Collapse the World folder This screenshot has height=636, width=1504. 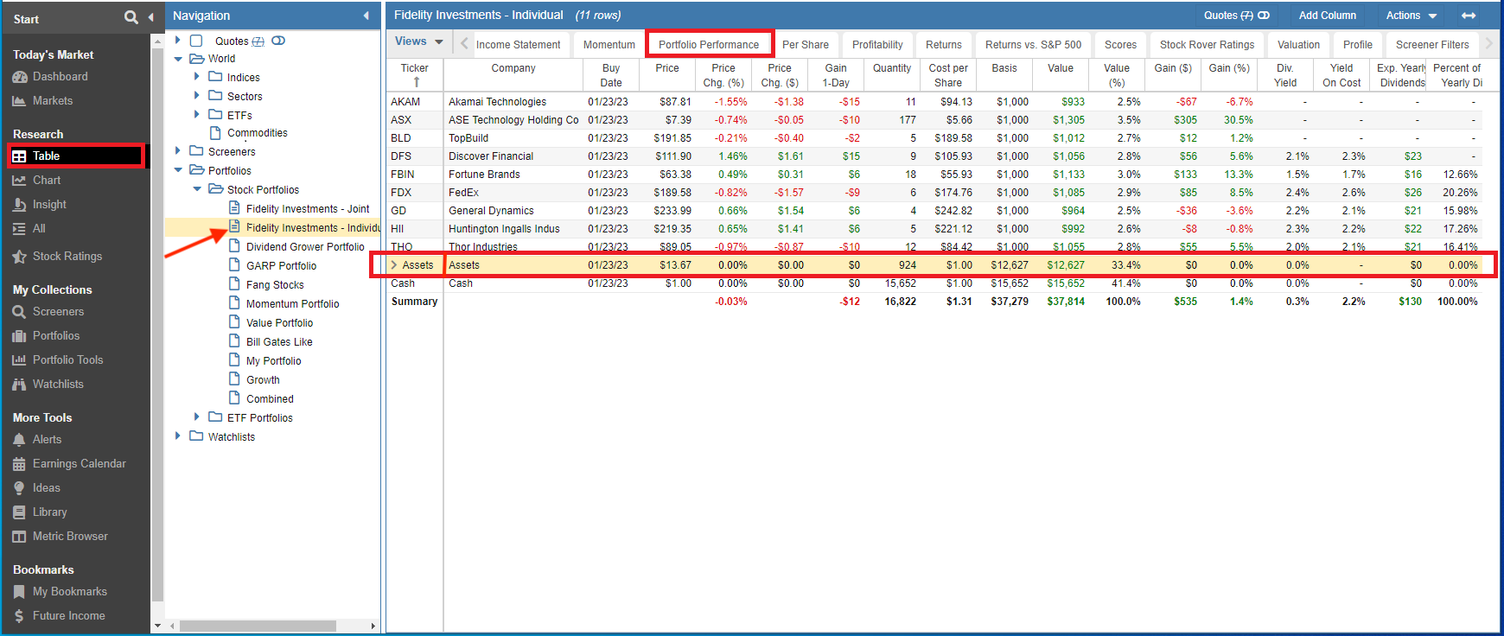[x=178, y=59]
